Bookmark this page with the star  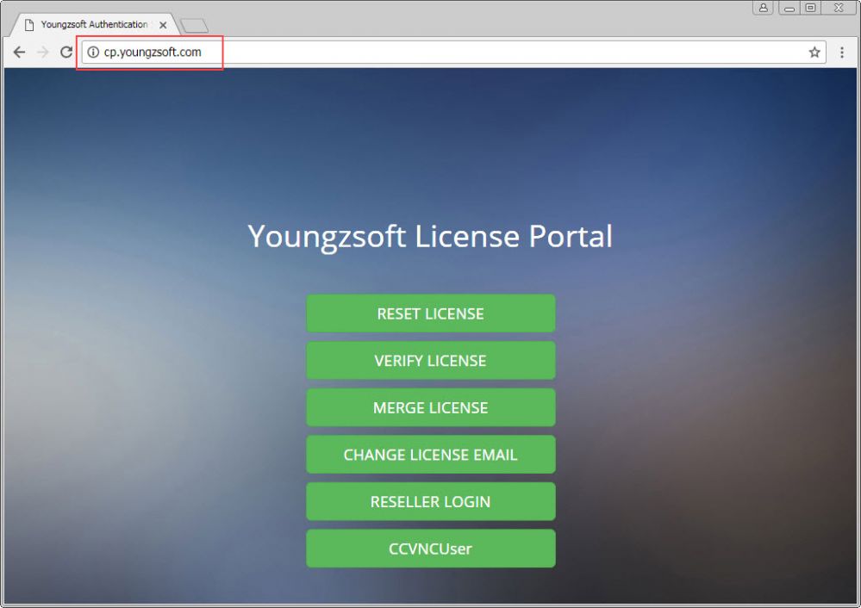[814, 53]
